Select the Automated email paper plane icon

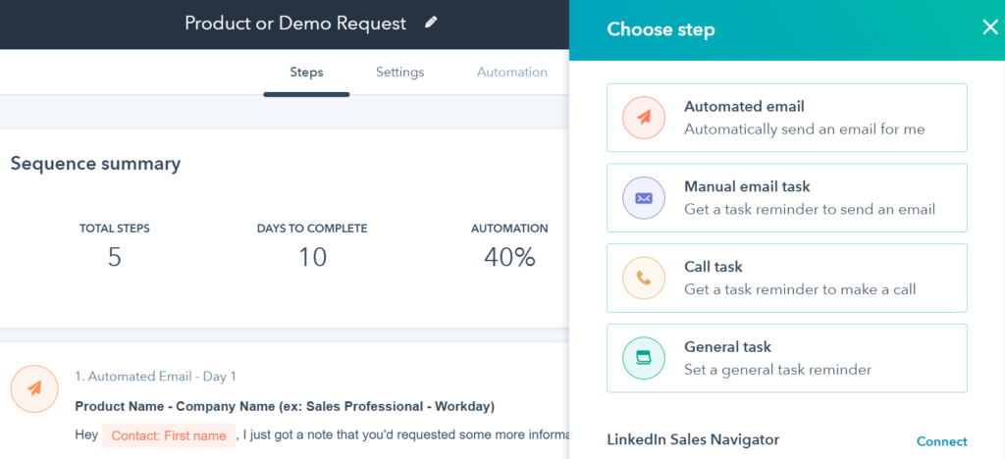click(644, 118)
